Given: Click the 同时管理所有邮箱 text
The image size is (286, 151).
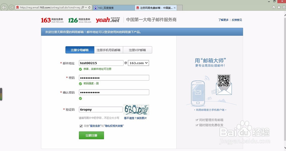Looking at the screenshot, I should pos(211,120).
